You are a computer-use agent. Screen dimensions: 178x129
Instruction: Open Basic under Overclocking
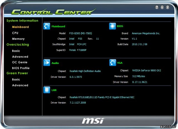(x=16, y=51)
